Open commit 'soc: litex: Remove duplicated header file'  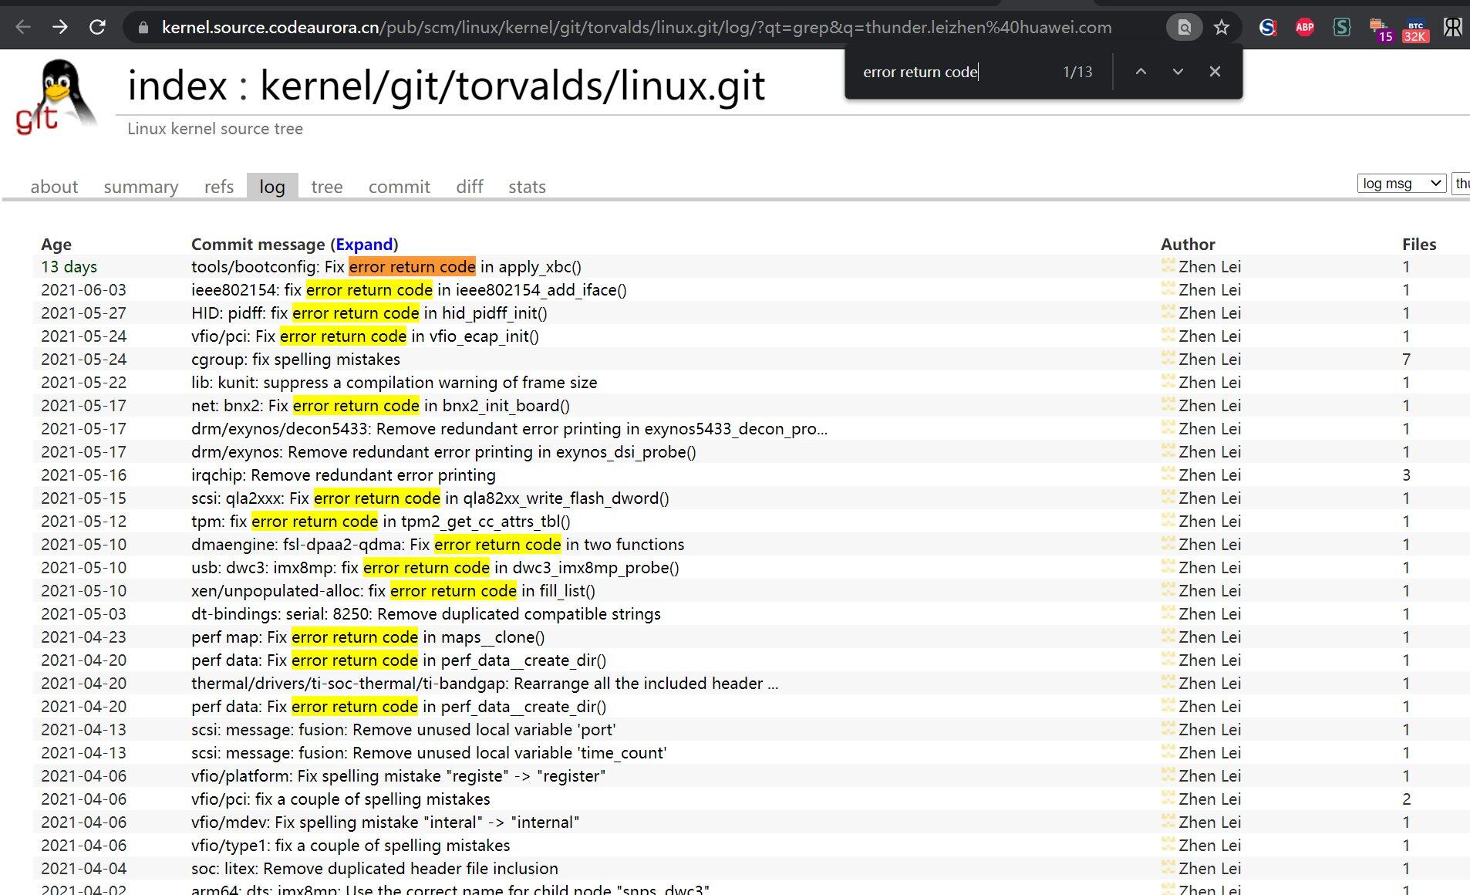tap(375, 869)
